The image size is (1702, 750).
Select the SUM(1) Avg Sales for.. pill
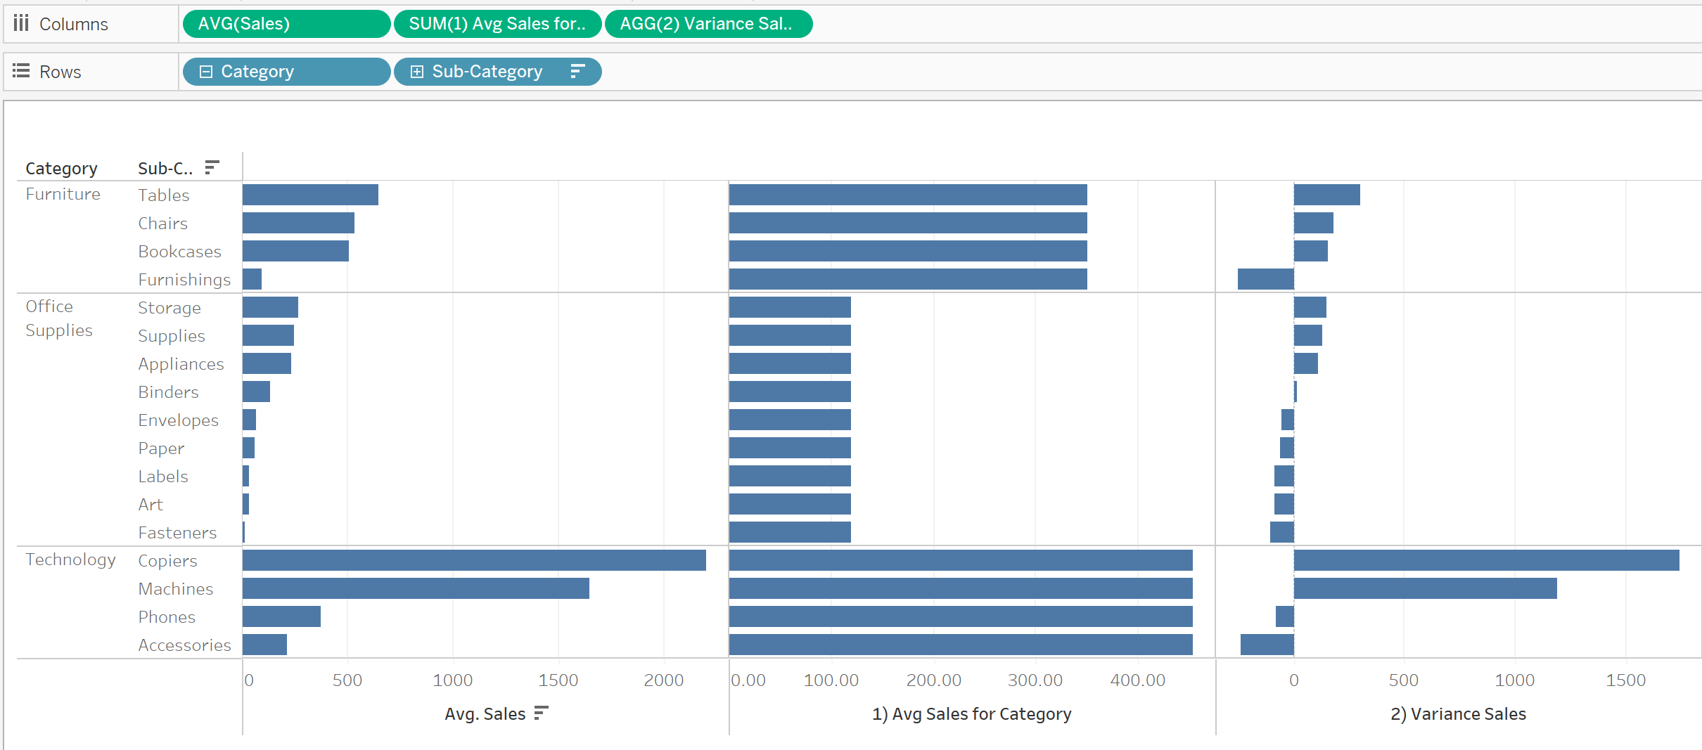pyautogui.click(x=497, y=24)
